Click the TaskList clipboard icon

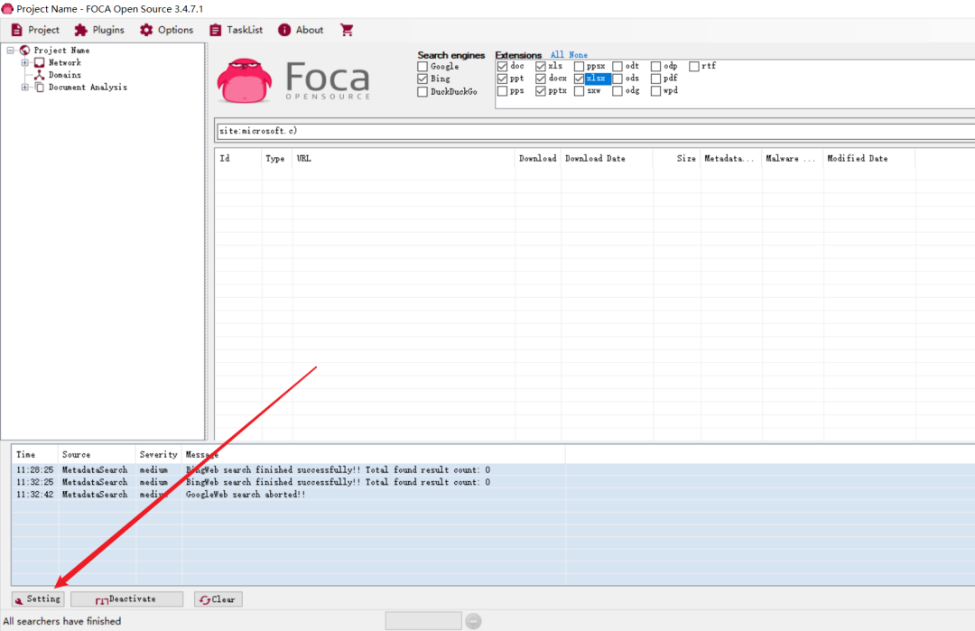click(215, 30)
